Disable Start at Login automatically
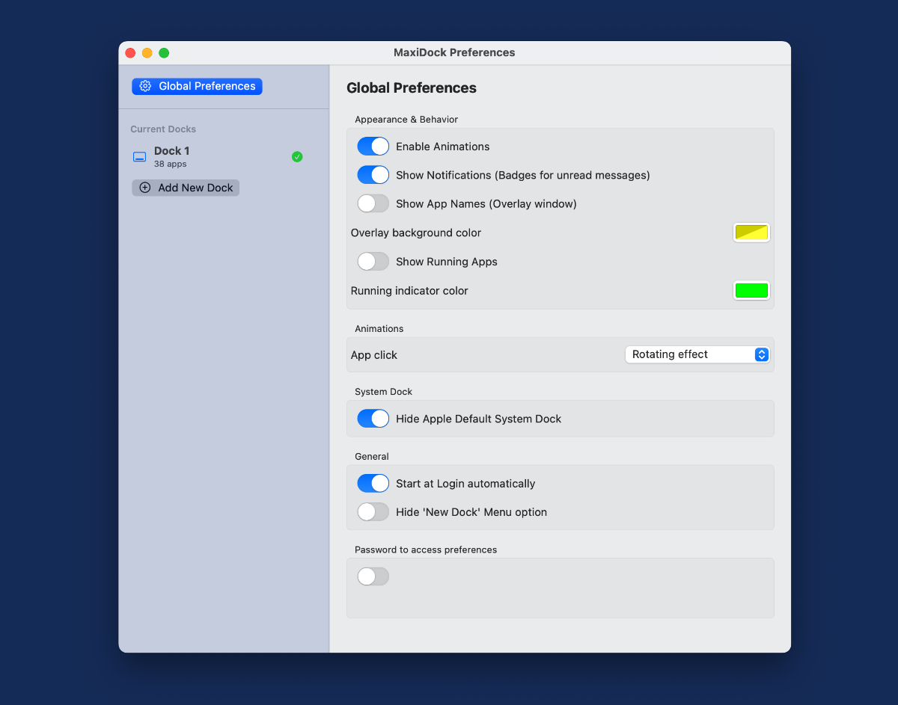The image size is (898, 705). click(x=373, y=484)
